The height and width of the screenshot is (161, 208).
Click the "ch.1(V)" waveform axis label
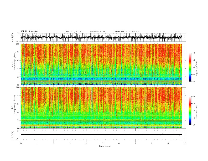tap(13, 37)
